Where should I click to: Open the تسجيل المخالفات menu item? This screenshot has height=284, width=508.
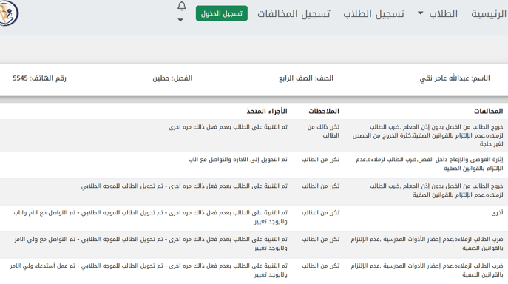(x=294, y=13)
